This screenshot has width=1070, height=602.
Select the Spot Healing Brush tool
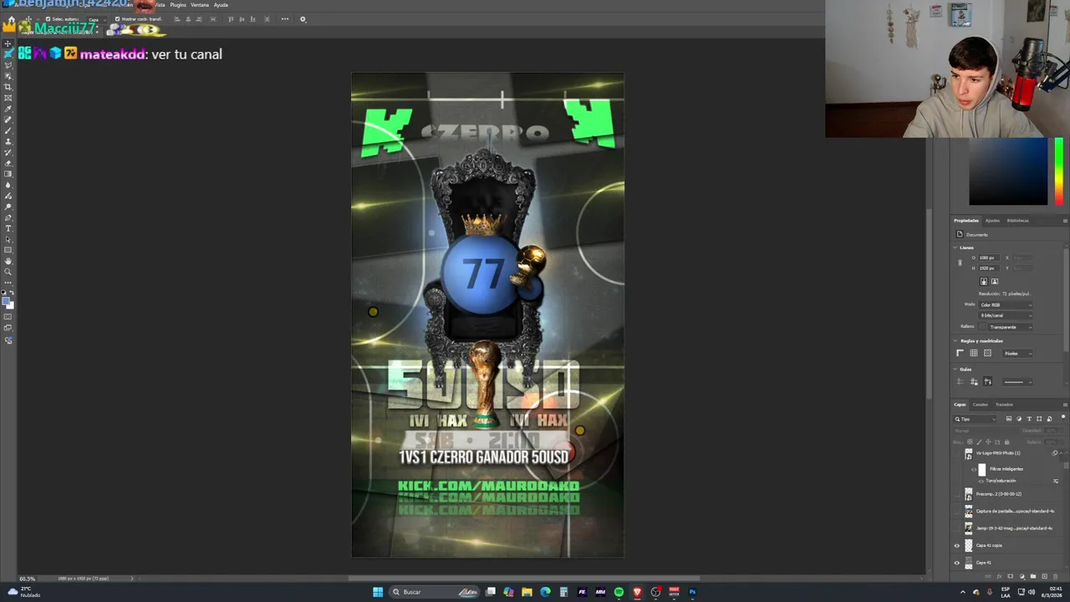(x=8, y=120)
